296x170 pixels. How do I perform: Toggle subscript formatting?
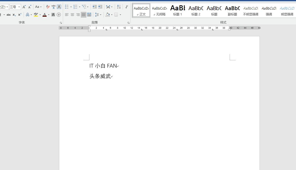coord(14,14)
